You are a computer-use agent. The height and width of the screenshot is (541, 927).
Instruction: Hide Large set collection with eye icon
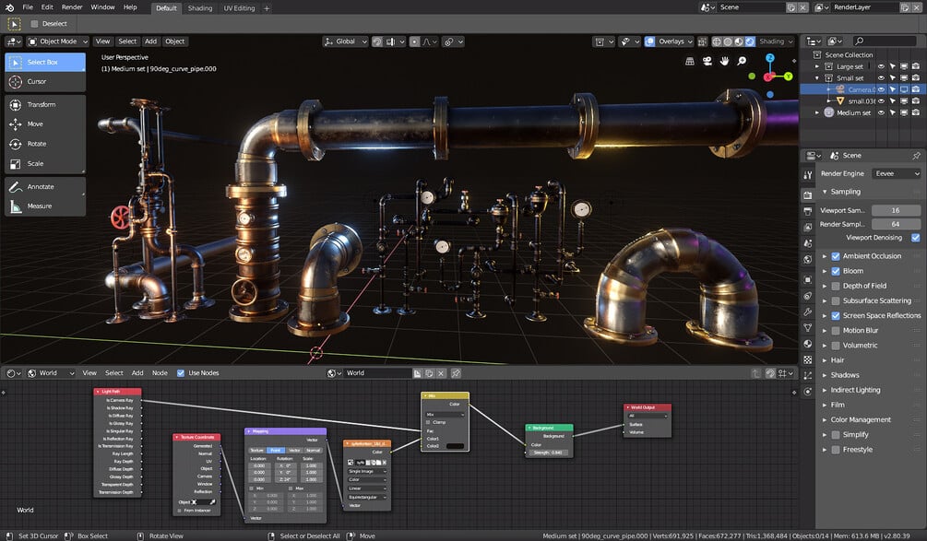(x=881, y=66)
